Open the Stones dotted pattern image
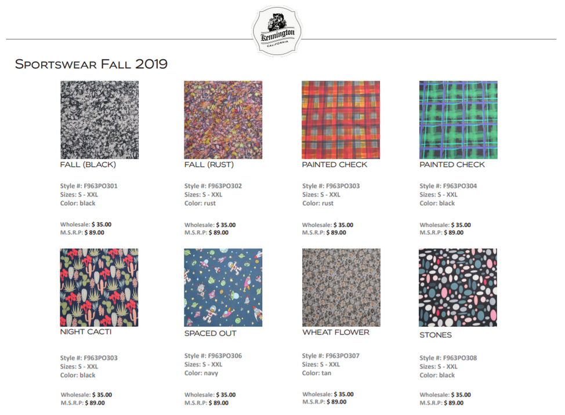 click(x=458, y=287)
